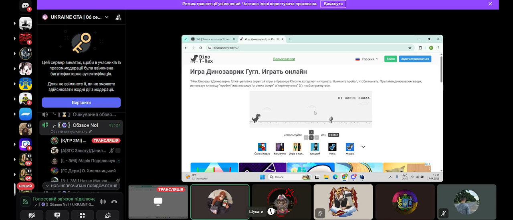
Task: Select the outdoor person avatar tile
Action: point(467,202)
